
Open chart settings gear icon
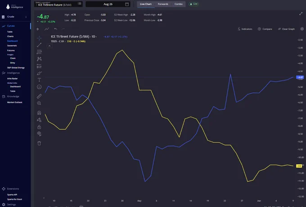(302, 29)
